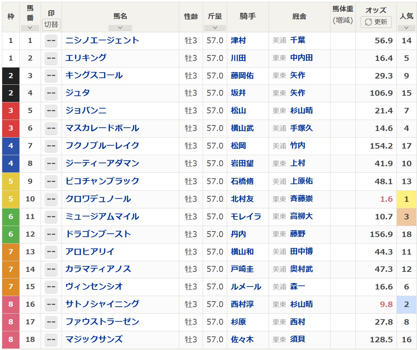Open trainer link 森一
Image resolution: width=417 pixels, height=350 pixels.
tap(298, 287)
